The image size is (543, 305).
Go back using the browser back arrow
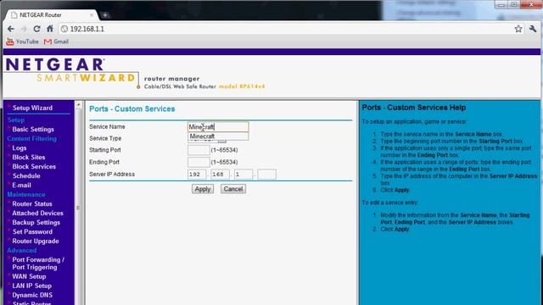11,29
